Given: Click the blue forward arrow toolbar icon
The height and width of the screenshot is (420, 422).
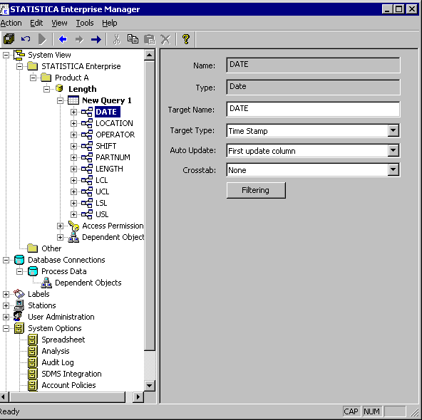Looking at the screenshot, I should click(x=96, y=39).
